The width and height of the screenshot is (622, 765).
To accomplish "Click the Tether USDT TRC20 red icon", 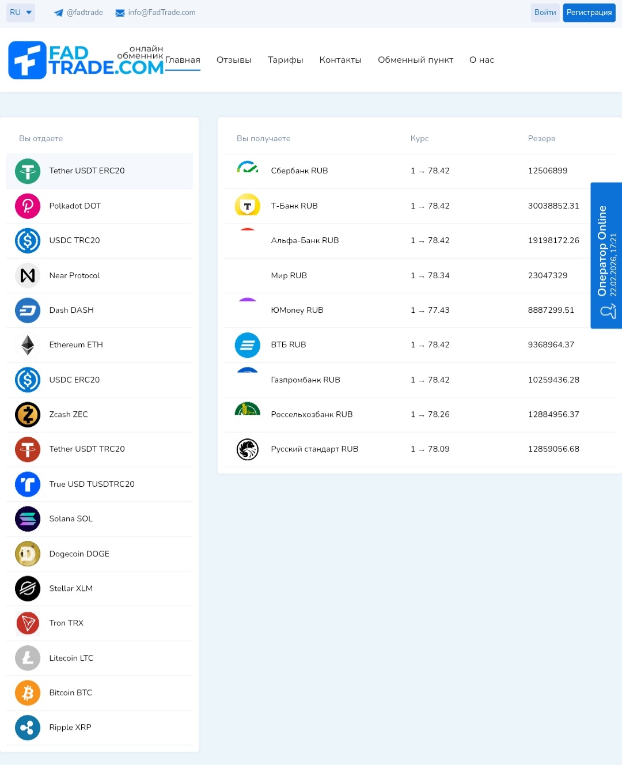I will pyautogui.click(x=28, y=449).
